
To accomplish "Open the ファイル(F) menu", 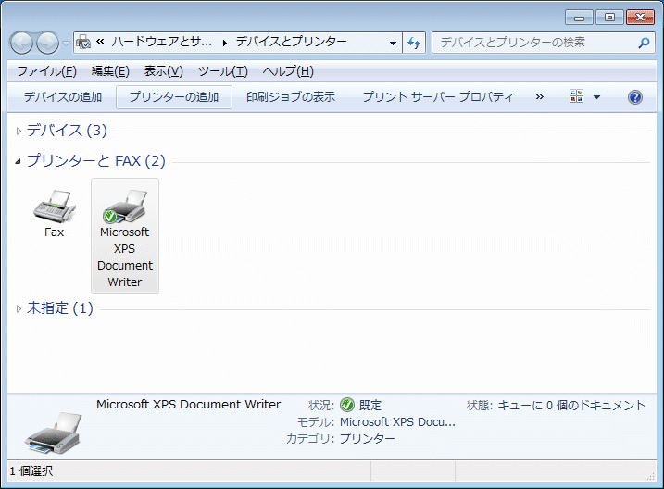I will [x=46, y=71].
